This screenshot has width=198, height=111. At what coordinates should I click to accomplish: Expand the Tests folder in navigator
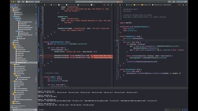pos(14,40)
